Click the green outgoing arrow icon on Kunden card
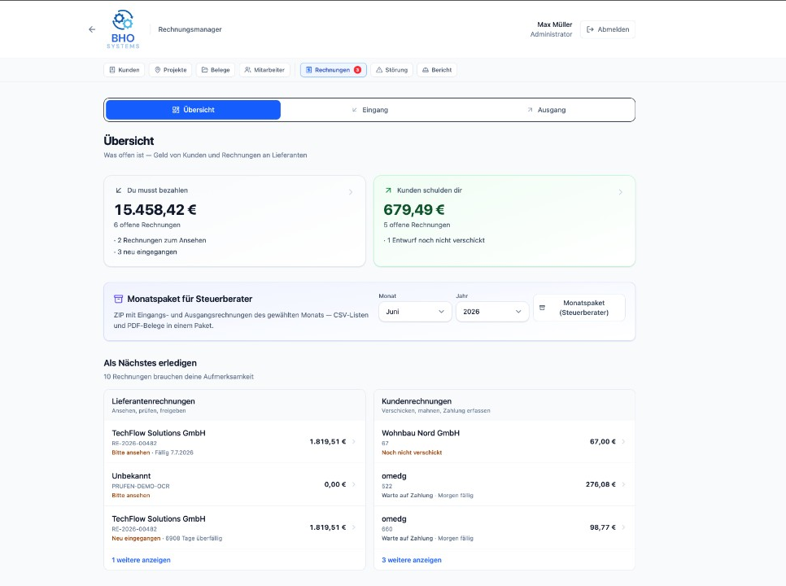Image resolution: width=786 pixels, height=586 pixels. coord(388,190)
